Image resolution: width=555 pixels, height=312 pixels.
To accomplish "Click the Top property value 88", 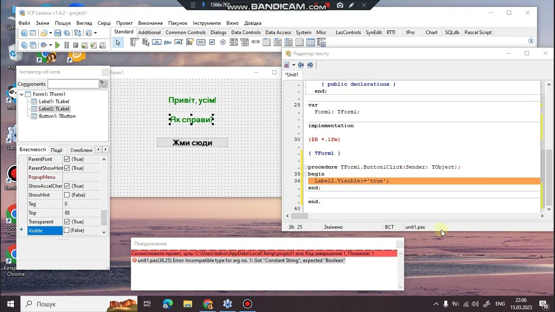I will coord(82,213).
